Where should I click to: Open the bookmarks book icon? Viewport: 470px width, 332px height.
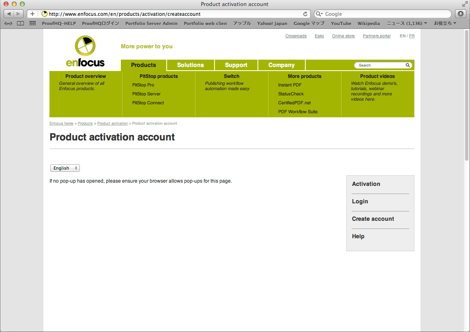[x=20, y=24]
